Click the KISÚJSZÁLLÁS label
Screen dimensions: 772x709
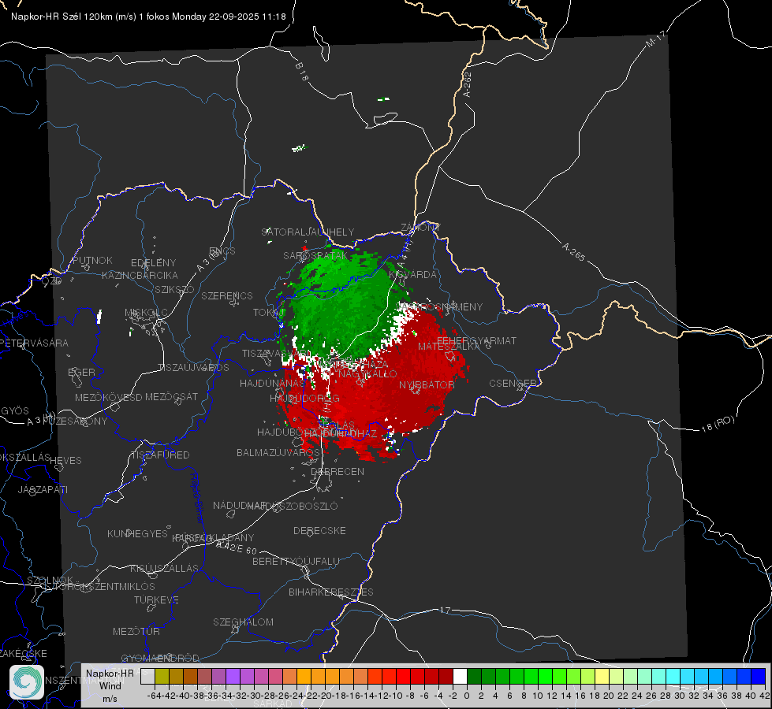pyautogui.click(x=164, y=568)
